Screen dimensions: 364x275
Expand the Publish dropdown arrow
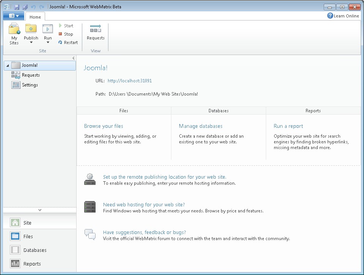click(31, 42)
